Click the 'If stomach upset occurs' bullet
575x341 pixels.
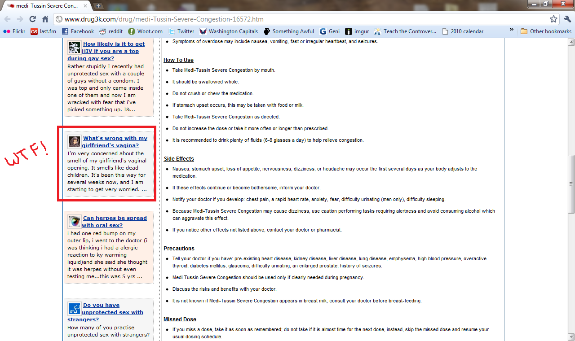point(238,105)
